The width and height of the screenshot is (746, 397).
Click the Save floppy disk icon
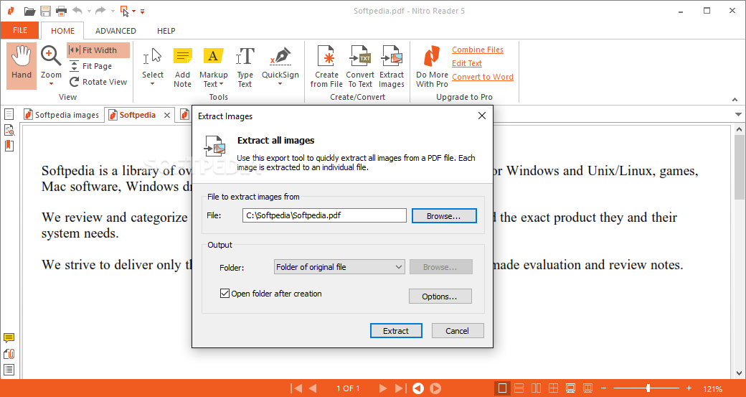click(x=45, y=11)
